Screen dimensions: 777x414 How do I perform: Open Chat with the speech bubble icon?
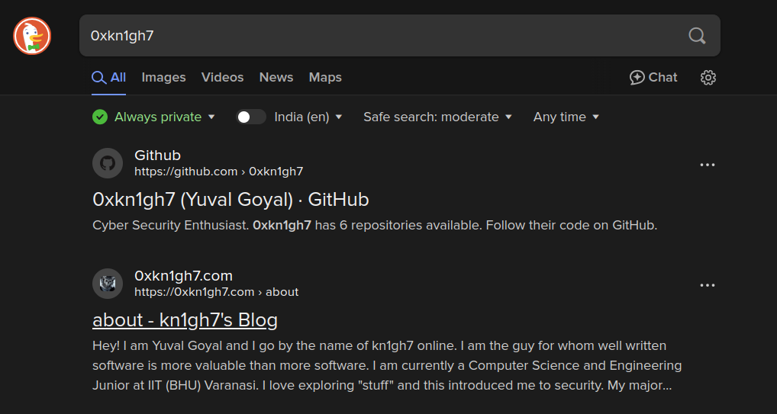(653, 77)
